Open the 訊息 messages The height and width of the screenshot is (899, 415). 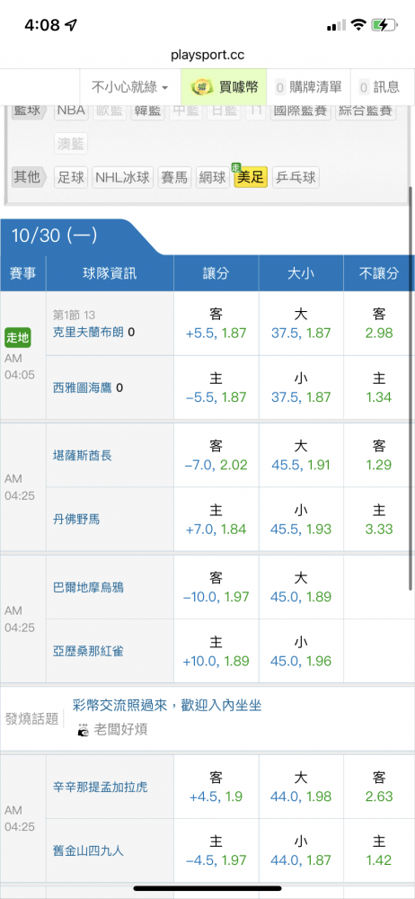(379, 87)
